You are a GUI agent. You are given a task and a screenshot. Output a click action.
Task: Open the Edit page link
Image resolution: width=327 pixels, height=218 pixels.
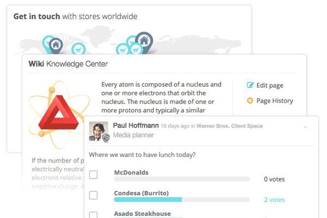point(270,85)
